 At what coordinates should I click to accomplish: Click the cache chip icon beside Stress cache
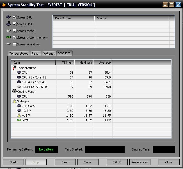[8, 31]
